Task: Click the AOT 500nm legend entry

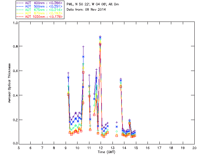Action: 40,6
